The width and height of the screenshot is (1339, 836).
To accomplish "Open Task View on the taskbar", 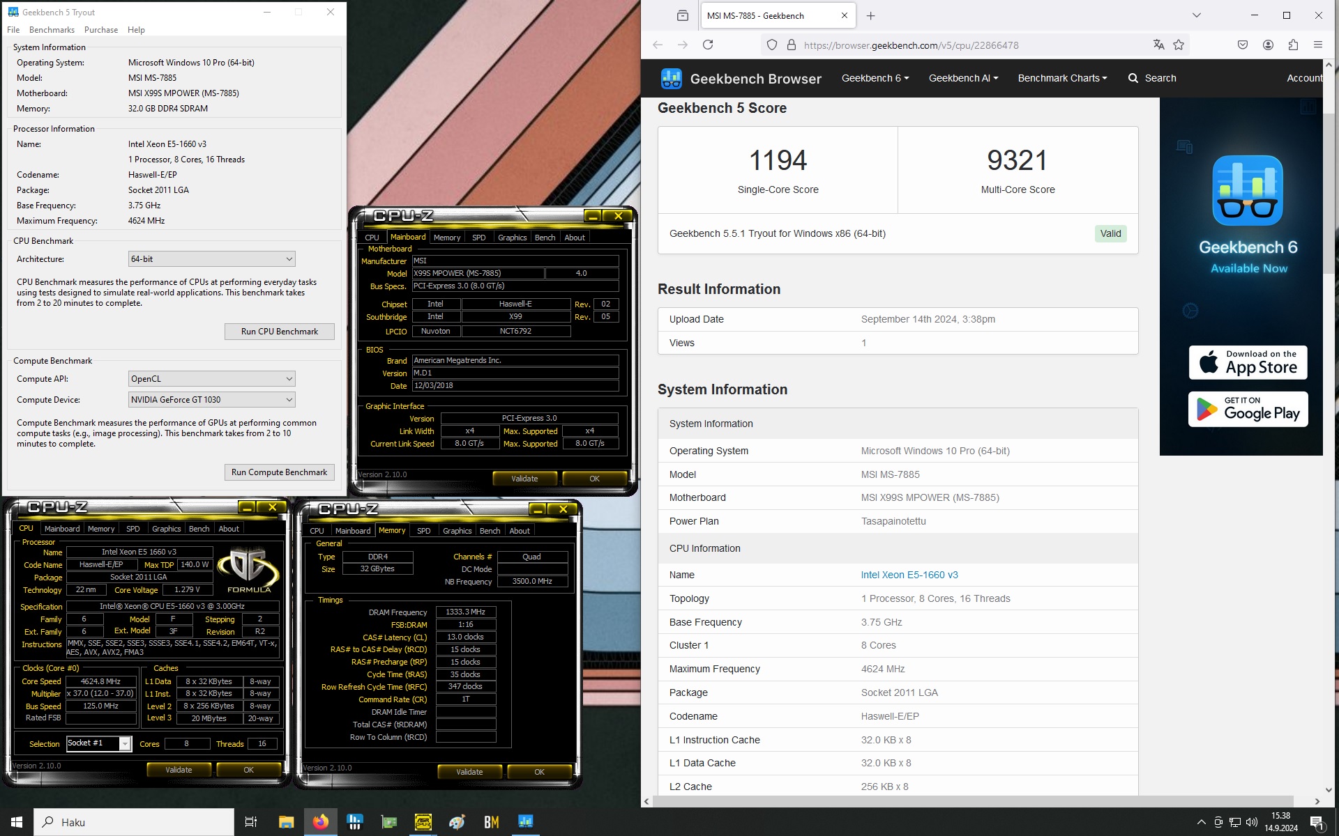I will click(x=251, y=822).
